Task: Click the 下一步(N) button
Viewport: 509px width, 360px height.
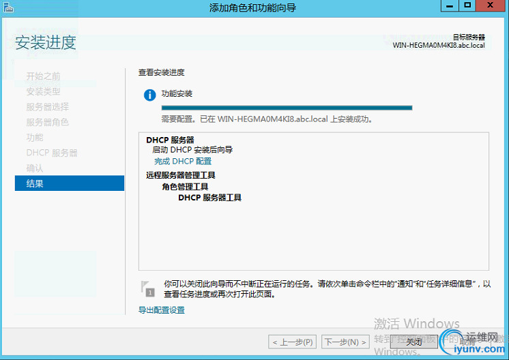Action: (345, 342)
